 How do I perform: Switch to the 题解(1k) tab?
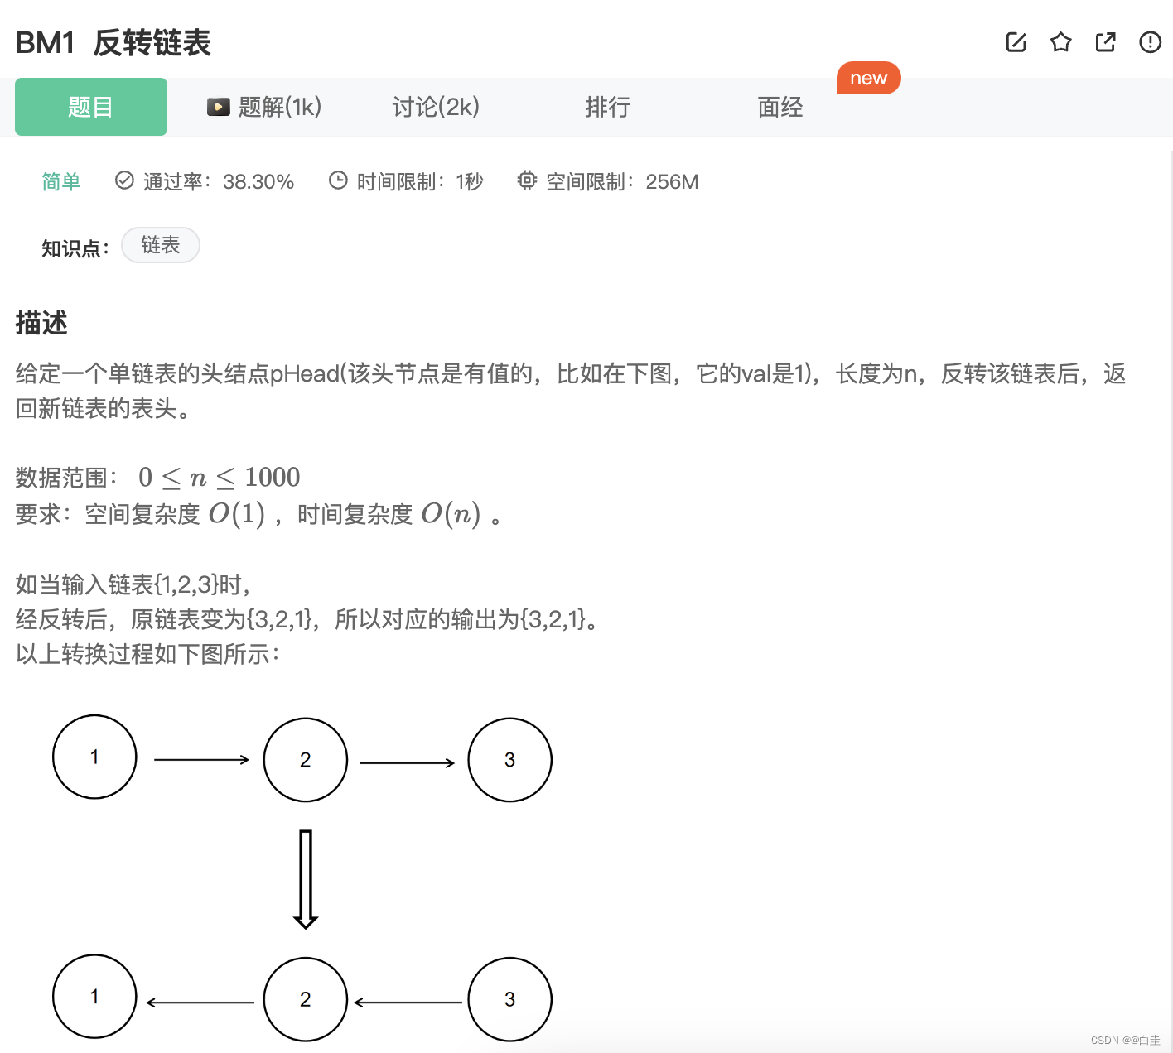pos(278,106)
